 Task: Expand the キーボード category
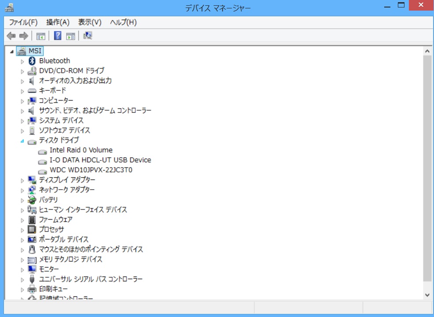(22, 91)
